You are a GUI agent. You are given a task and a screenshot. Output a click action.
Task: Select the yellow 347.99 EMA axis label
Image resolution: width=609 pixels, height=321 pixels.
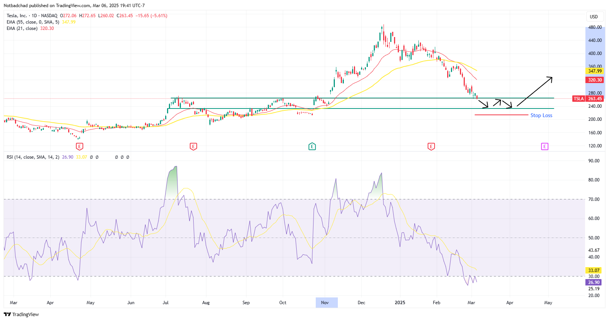pos(594,71)
